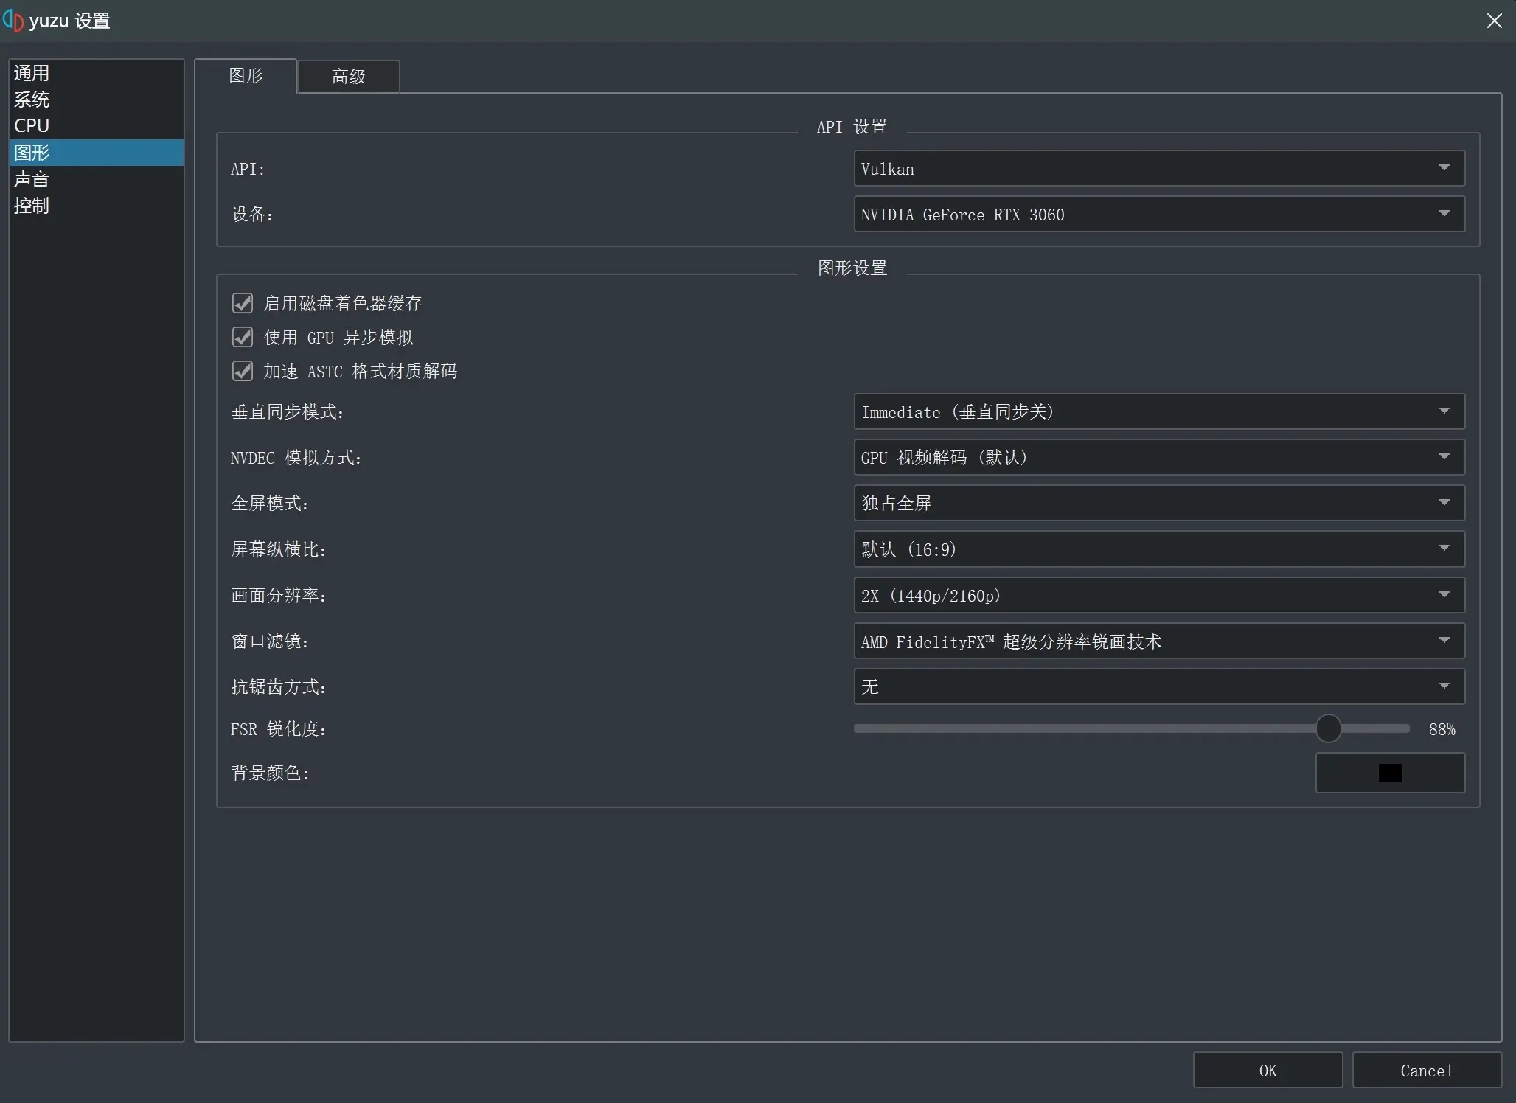This screenshot has height=1103, width=1516.
Task: Click the 垂直同步模式 label
Action: pyautogui.click(x=288, y=412)
